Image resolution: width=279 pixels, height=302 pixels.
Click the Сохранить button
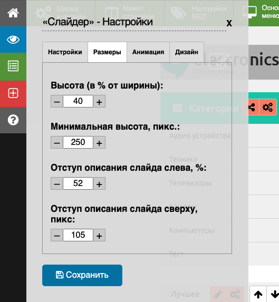coord(82,275)
